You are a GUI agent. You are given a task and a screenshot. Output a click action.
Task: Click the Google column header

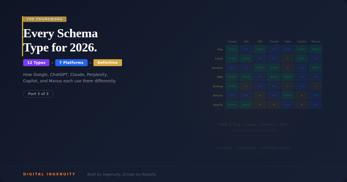click(x=232, y=42)
